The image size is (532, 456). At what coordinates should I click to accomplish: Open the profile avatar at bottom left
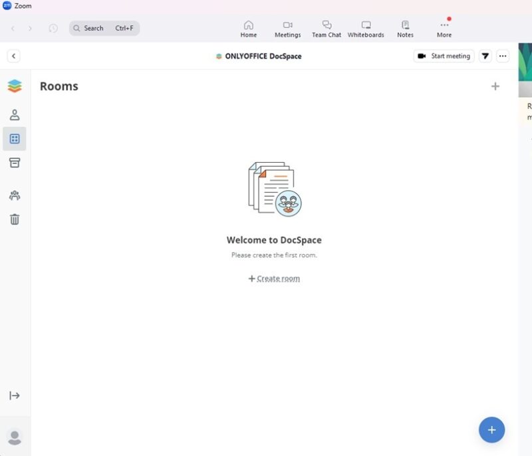[x=15, y=436]
